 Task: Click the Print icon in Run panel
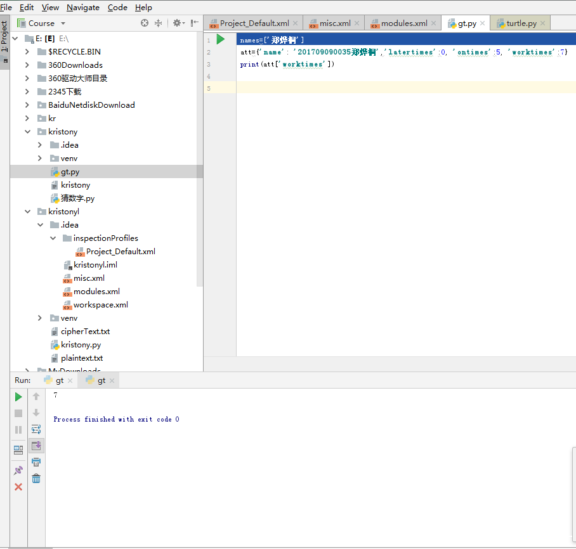point(36,462)
